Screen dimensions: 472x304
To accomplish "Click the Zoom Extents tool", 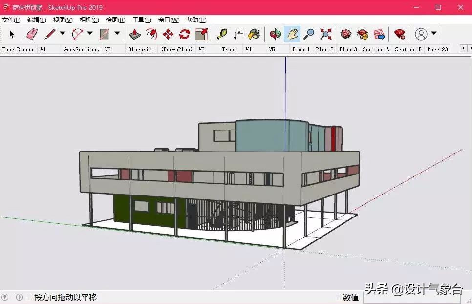I will [326, 34].
